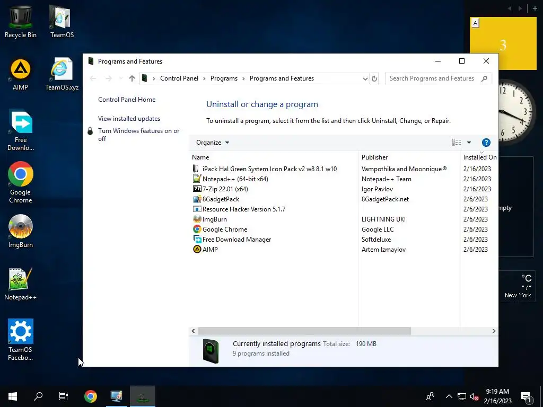
Task: Open the Recycle Bin desktop icon
Action: (21, 21)
